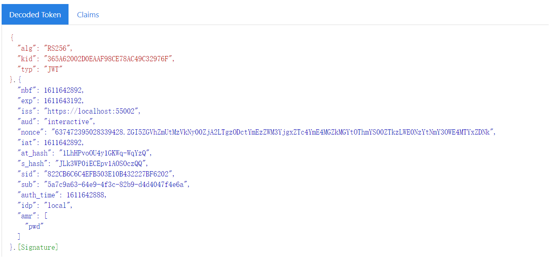Click the sub GUID value
This screenshot has height=257, width=549.
(116, 184)
